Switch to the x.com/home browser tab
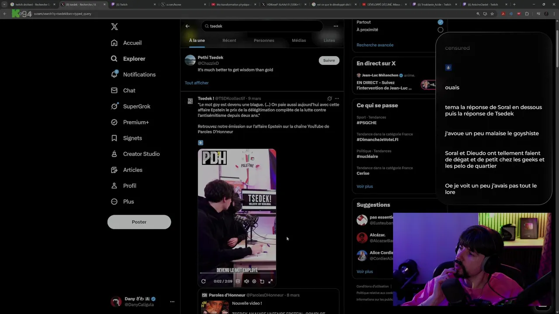 point(183,4)
